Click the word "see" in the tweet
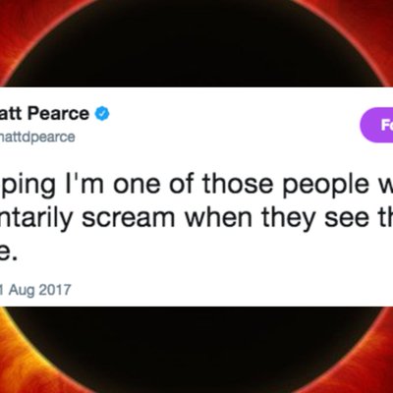The height and width of the screenshot is (393, 393). click(x=348, y=218)
